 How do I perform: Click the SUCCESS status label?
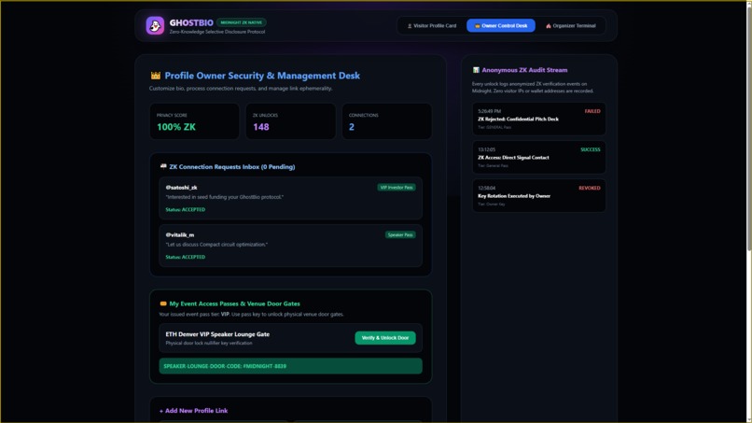point(591,149)
